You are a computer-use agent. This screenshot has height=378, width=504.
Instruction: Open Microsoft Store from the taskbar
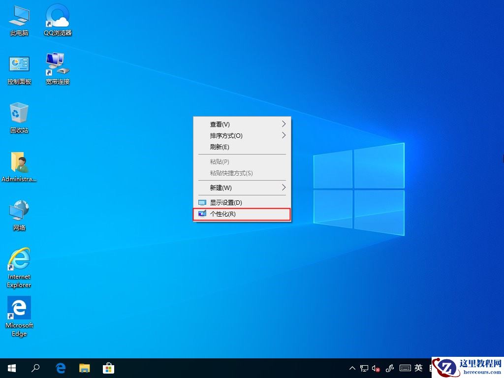click(108, 368)
